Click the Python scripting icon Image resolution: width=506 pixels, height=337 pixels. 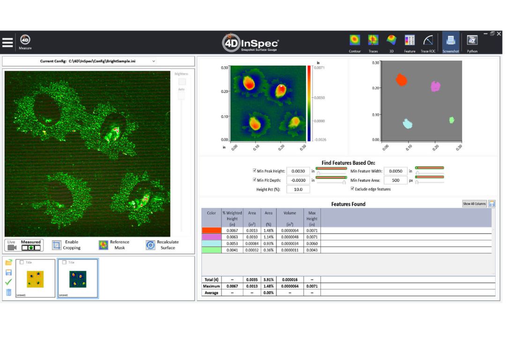(472, 41)
